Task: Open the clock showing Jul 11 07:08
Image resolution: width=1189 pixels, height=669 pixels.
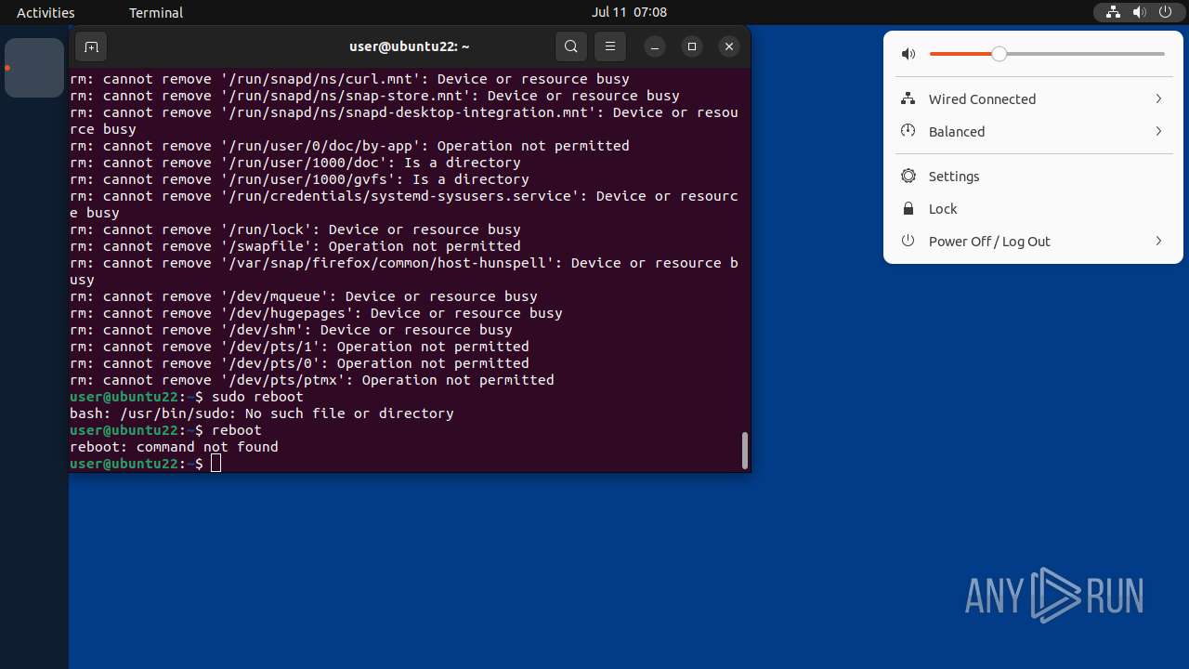Action: point(629,12)
